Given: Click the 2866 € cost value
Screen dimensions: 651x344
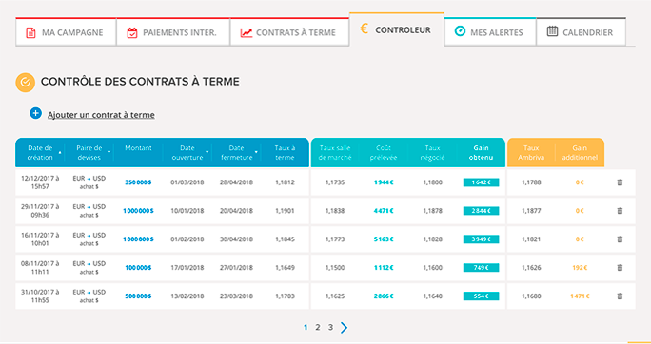Looking at the screenshot, I should point(384,296).
